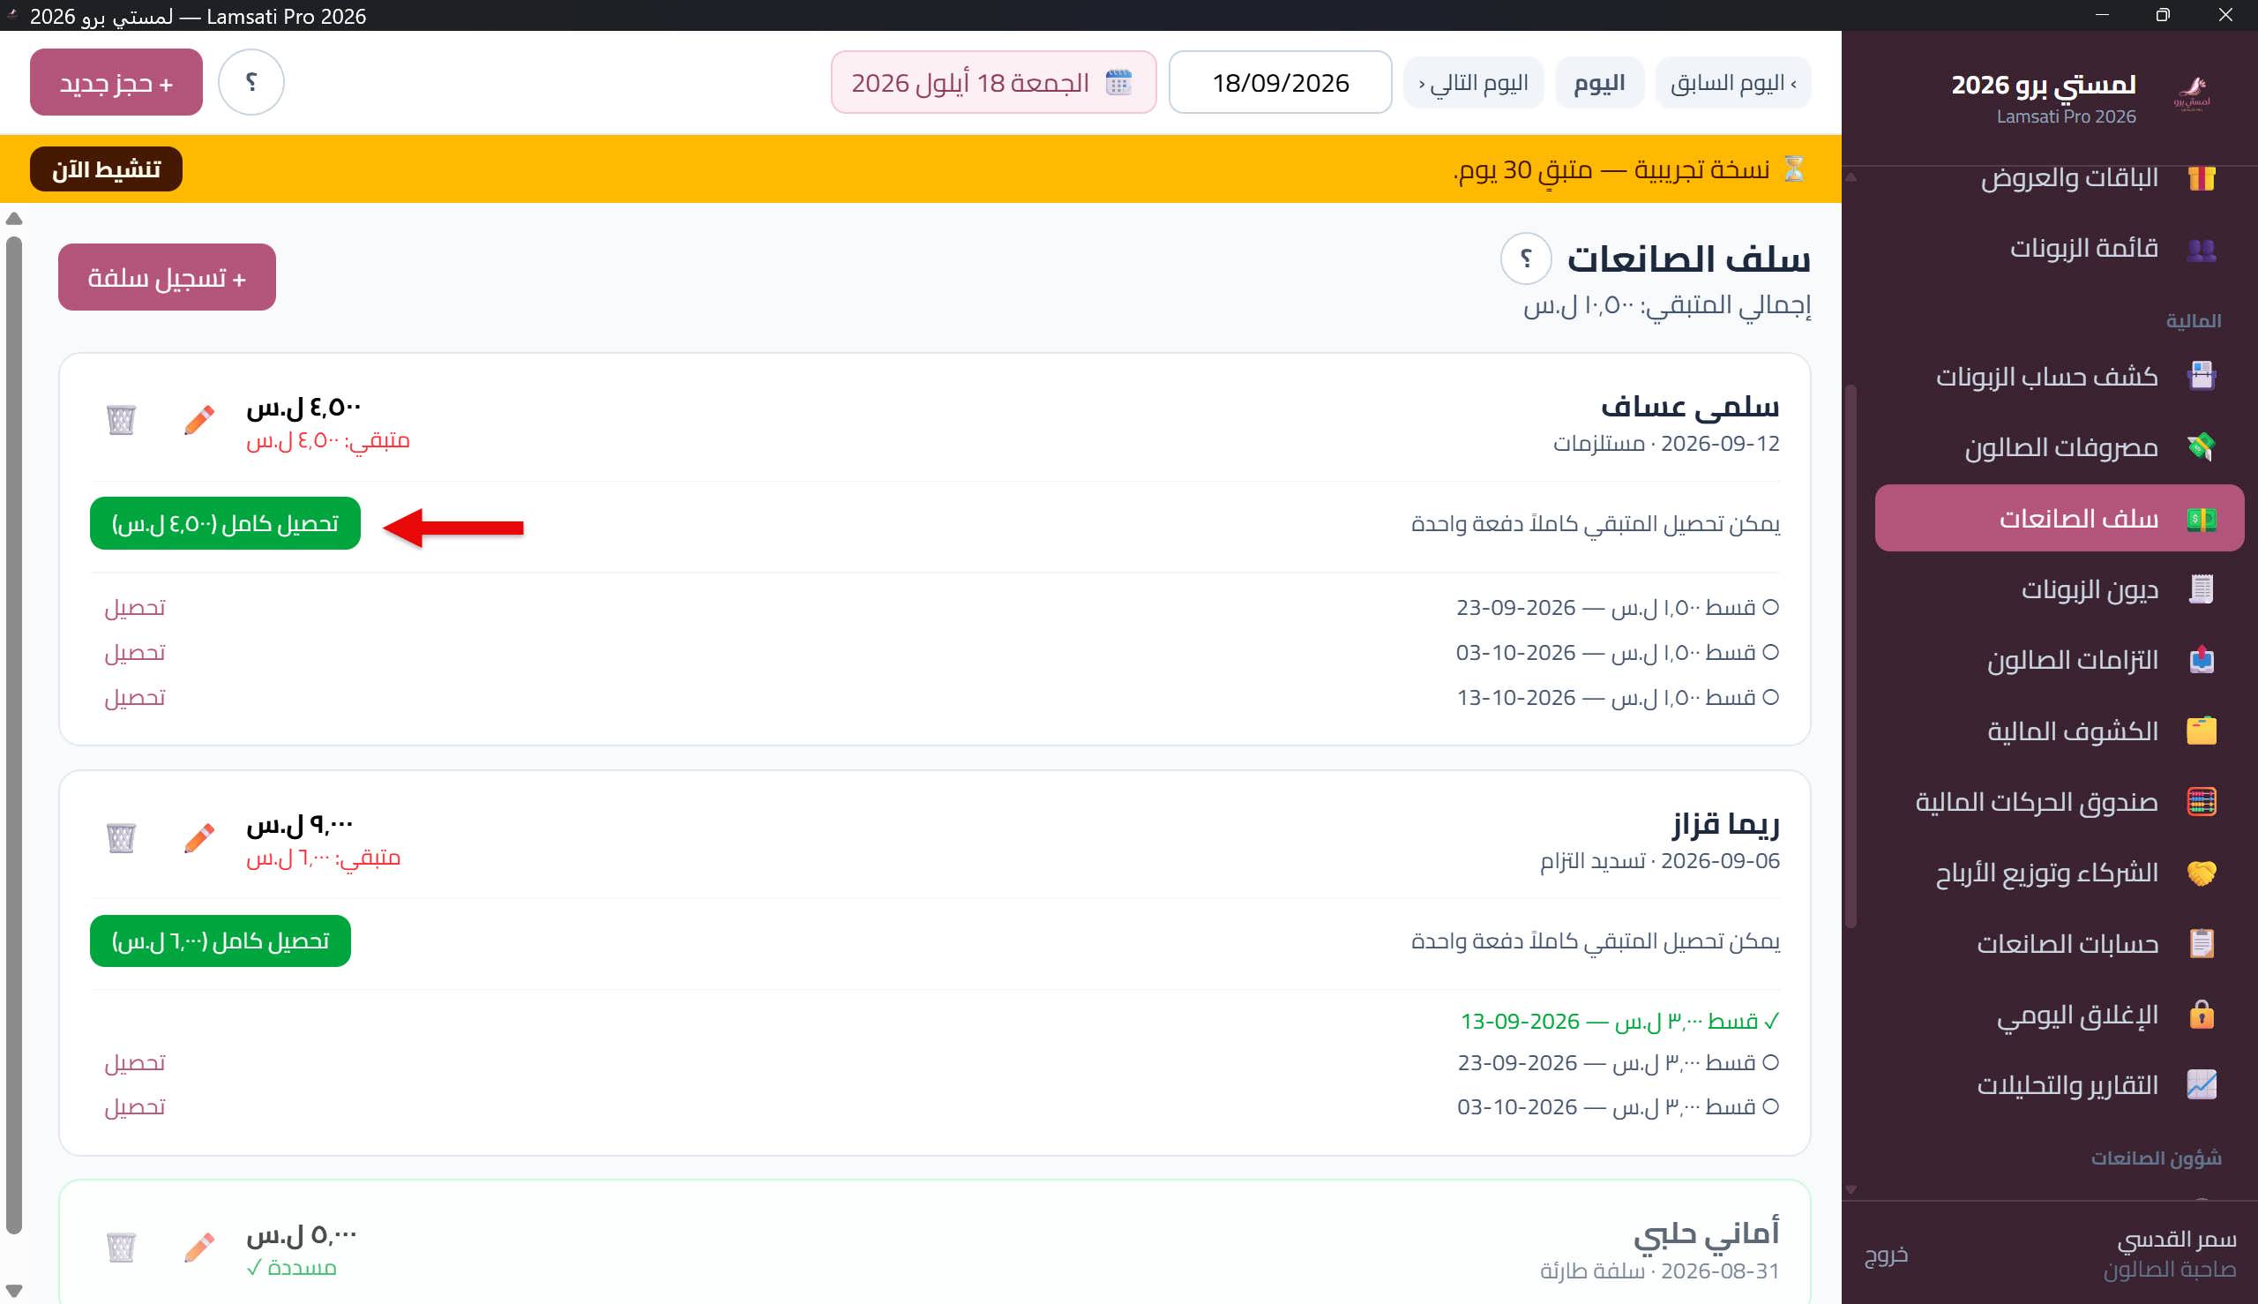This screenshot has height=1304, width=2258.
Task: Edit ريما قزاز advance with pencil icon
Action: tap(199, 838)
